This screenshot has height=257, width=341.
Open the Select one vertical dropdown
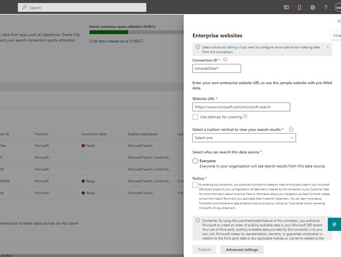coord(244,137)
